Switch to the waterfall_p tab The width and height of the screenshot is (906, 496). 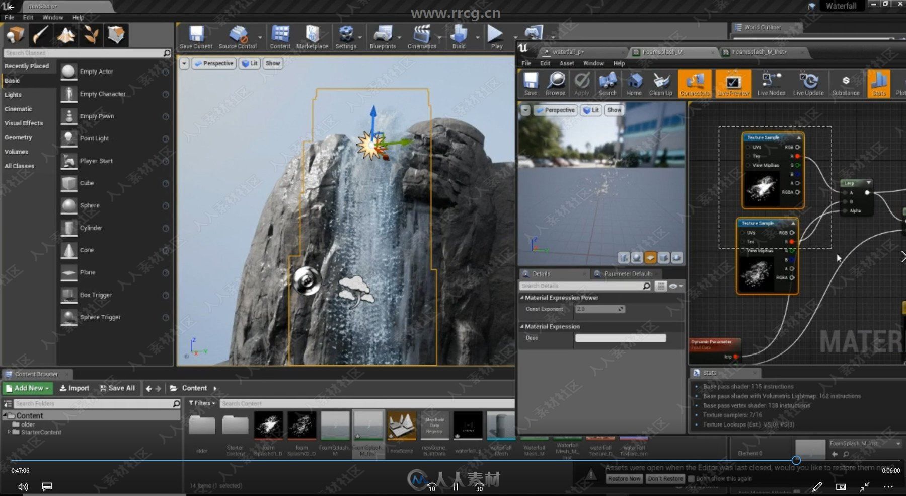[568, 52]
